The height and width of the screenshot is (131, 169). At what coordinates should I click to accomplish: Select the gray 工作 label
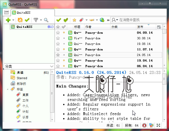click(25, 100)
